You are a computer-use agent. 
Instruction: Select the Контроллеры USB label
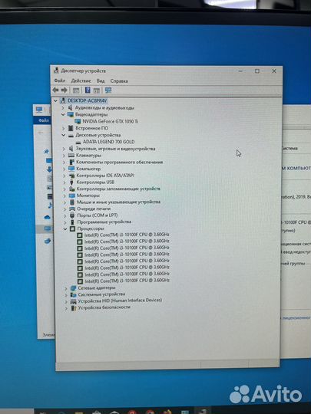(x=95, y=182)
